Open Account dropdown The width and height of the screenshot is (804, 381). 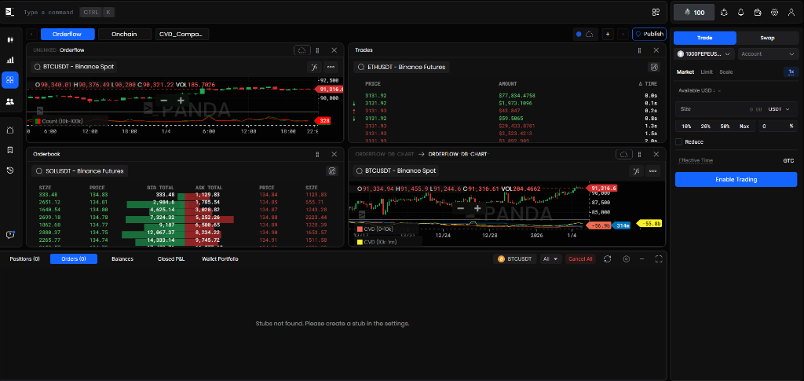(x=768, y=54)
